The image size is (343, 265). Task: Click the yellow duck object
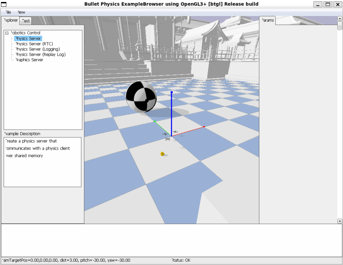click(162, 154)
